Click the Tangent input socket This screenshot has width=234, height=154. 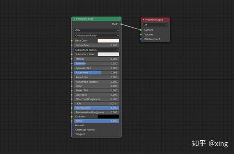[72, 134]
